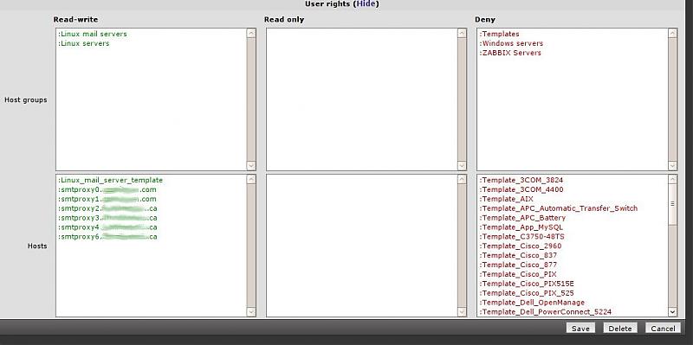Select Linux_mail_server_template in Read-write hosts
Image resolution: width=693 pixels, height=345 pixels.
(x=111, y=180)
